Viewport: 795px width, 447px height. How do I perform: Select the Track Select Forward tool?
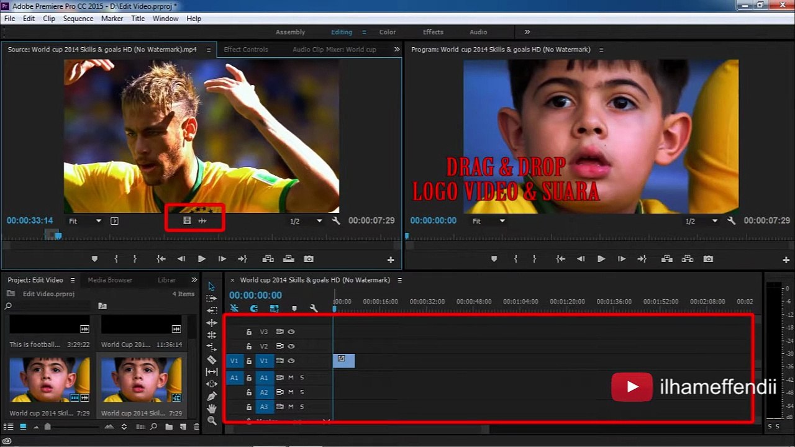[212, 299]
